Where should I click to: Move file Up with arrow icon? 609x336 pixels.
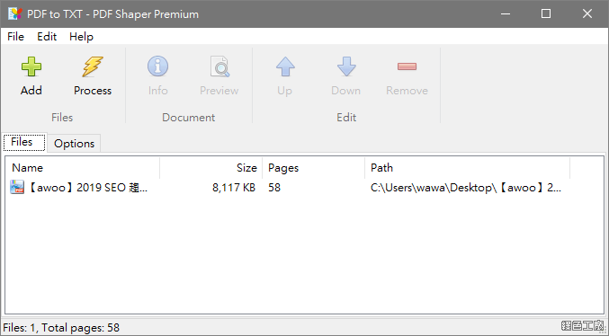(x=285, y=66)
